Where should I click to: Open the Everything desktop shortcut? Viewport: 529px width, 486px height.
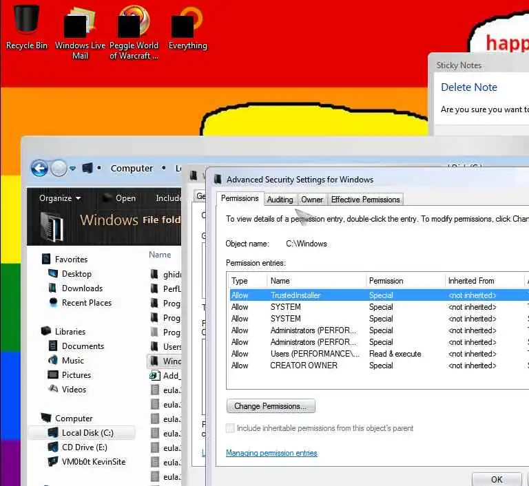(x=187, y=29)
